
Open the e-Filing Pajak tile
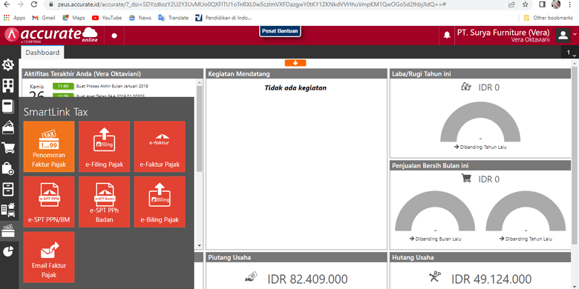[104, 146]
